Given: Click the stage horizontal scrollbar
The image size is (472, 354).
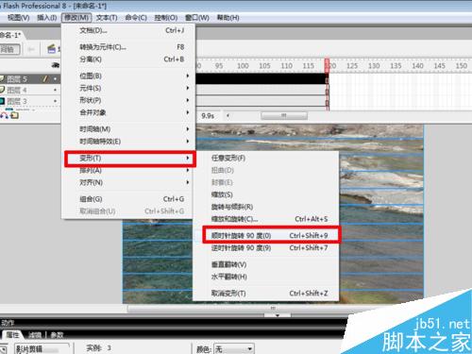Looking at the screenshot, I should [274, 309].
